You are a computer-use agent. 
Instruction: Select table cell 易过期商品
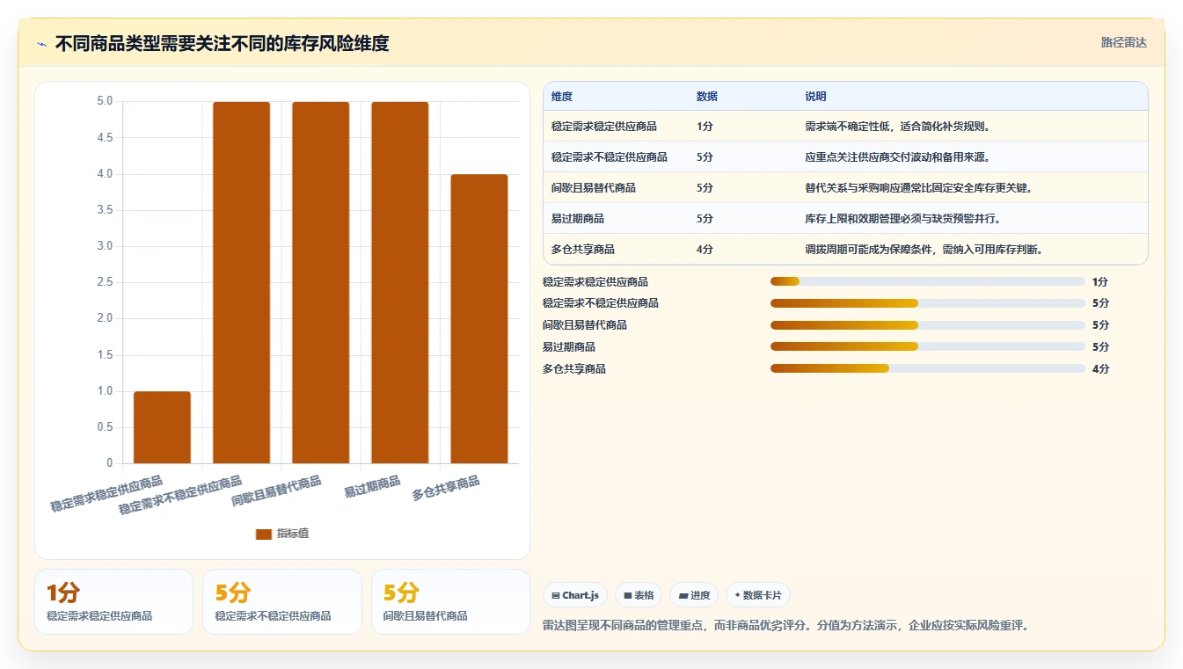pos(578,219)
